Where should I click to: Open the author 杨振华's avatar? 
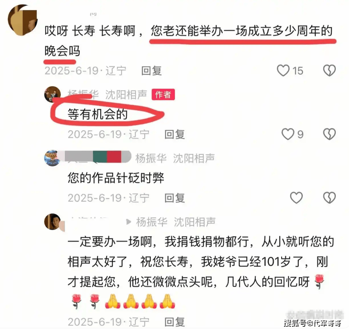tap(53, 94)
